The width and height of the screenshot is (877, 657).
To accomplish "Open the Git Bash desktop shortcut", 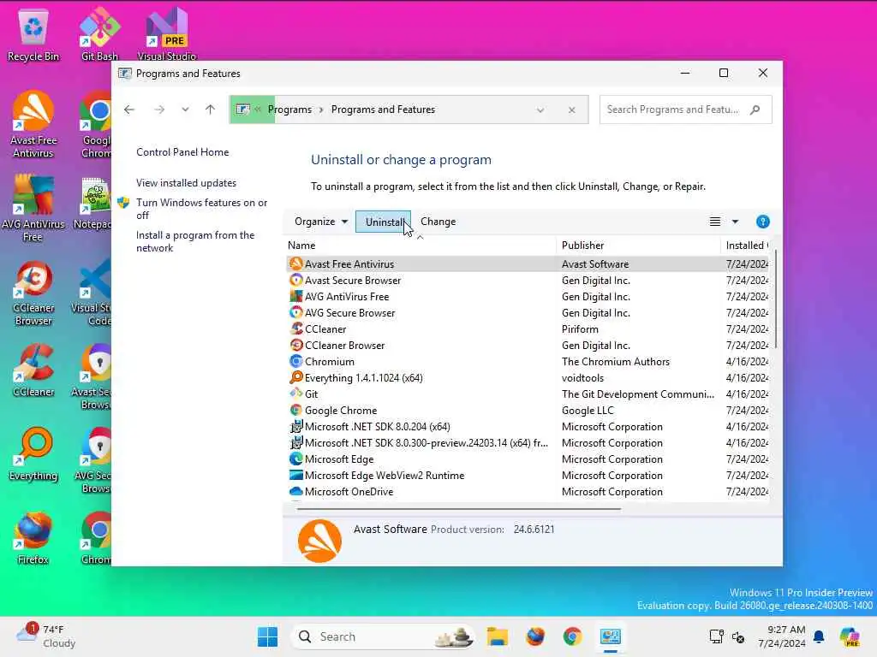I will (99, 34).
